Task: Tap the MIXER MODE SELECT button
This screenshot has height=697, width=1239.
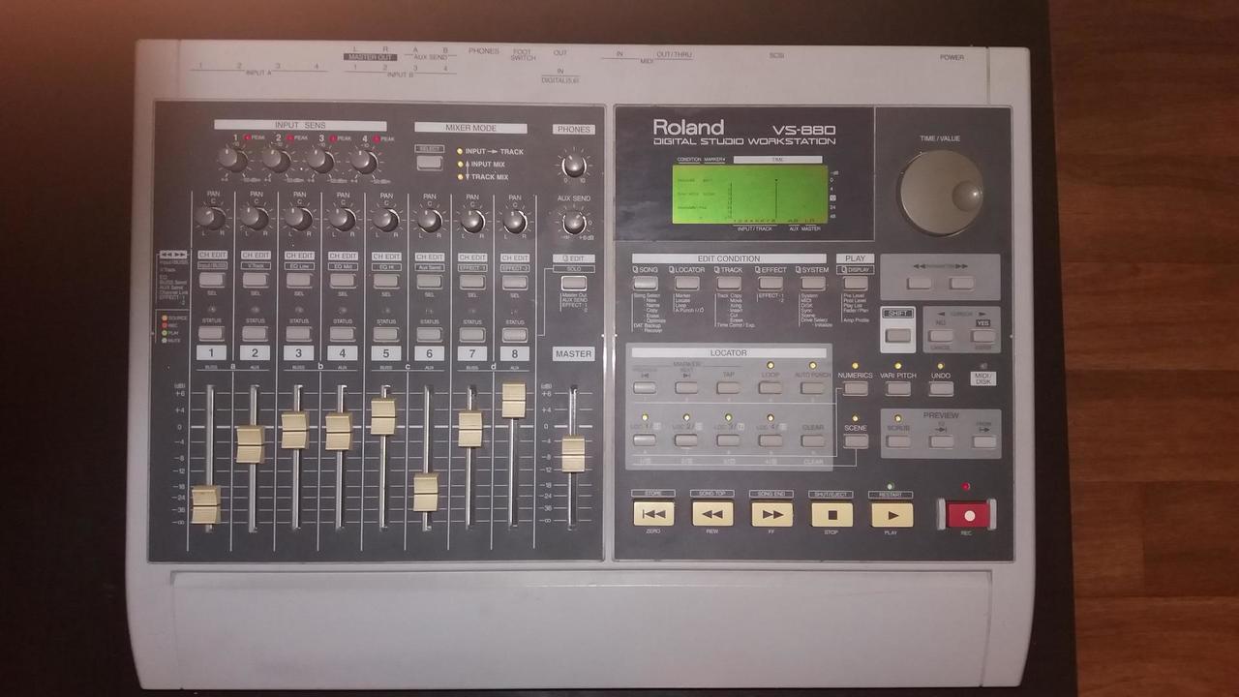Action: [430, 163]
